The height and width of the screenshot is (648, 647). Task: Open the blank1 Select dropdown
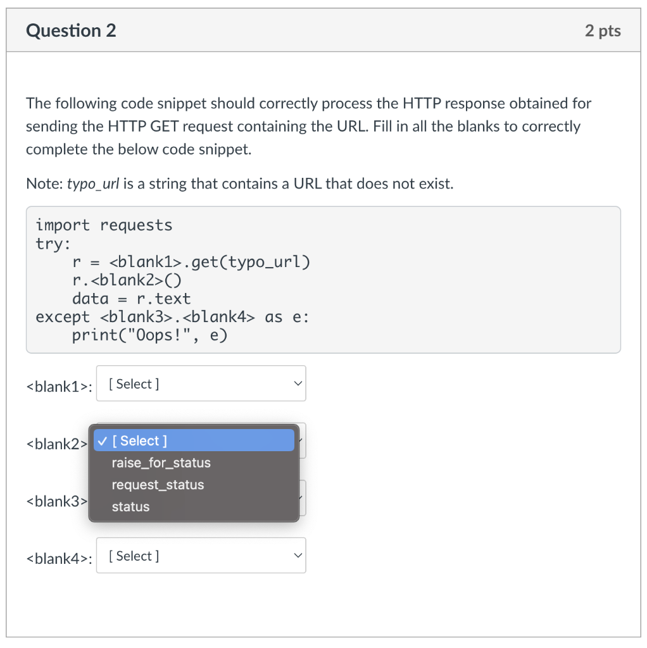201,383
